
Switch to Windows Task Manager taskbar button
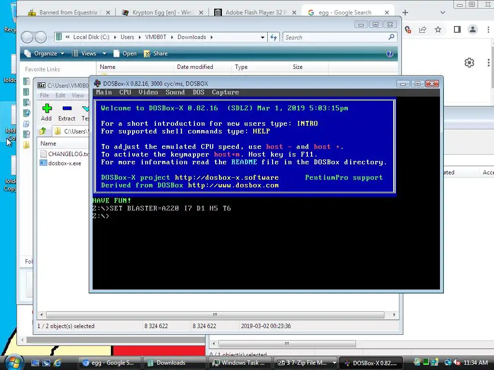[x=240, y=363]
